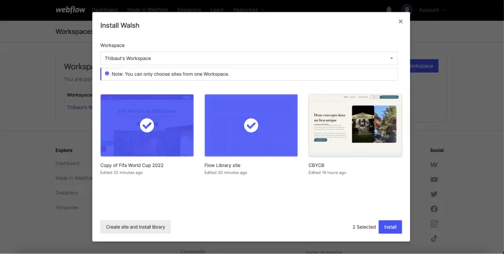The image size is (504, 254).
Task: Click the CBYCB site title
Action: pyautogui.click(x=316, y=165)
